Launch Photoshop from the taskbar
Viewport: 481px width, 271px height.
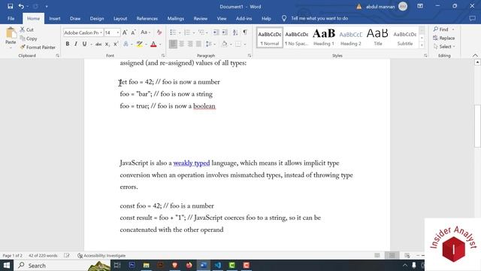[132, 265]
